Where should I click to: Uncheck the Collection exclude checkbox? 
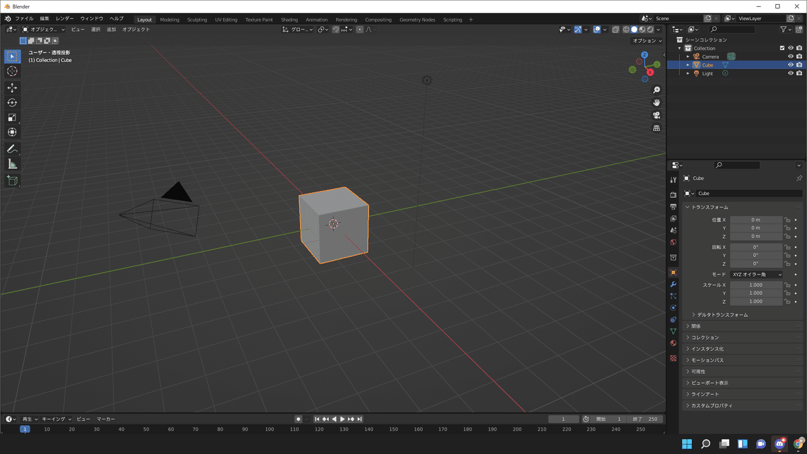[x=782, y=48]
